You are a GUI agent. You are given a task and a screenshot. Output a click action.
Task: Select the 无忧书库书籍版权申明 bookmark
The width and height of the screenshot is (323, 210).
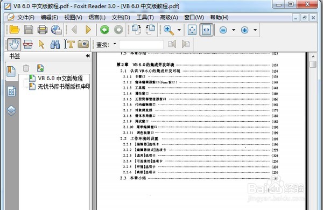(64, 87)
